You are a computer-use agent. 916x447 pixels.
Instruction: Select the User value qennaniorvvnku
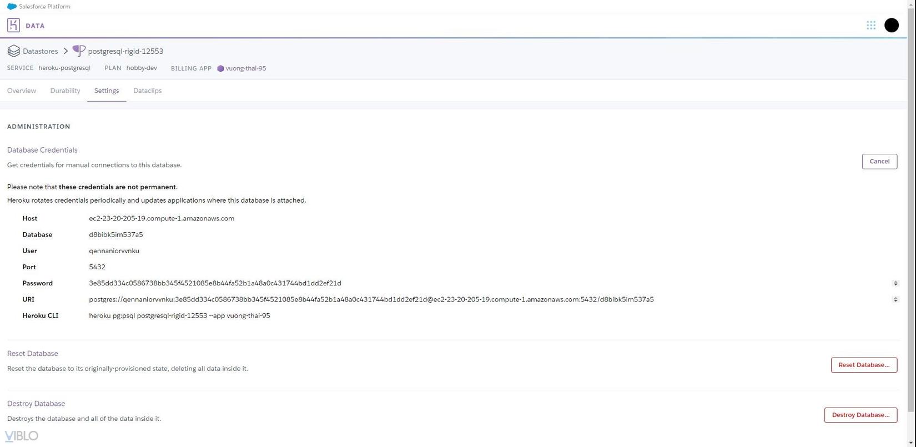114,250
